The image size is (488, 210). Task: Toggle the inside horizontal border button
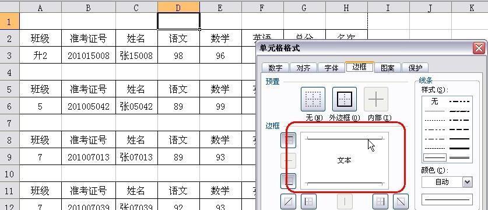pos(289,161)
